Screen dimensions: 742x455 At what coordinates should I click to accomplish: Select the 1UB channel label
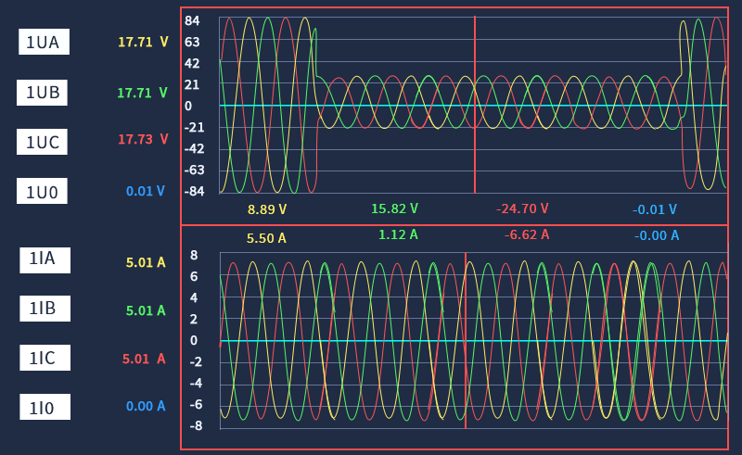tap(42, 93)
